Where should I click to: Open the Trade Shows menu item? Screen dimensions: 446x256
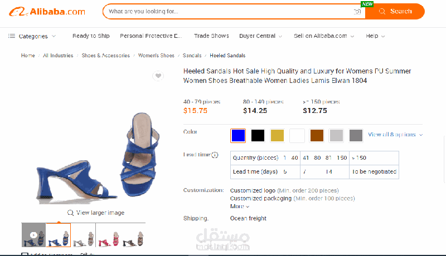point(211,36)
